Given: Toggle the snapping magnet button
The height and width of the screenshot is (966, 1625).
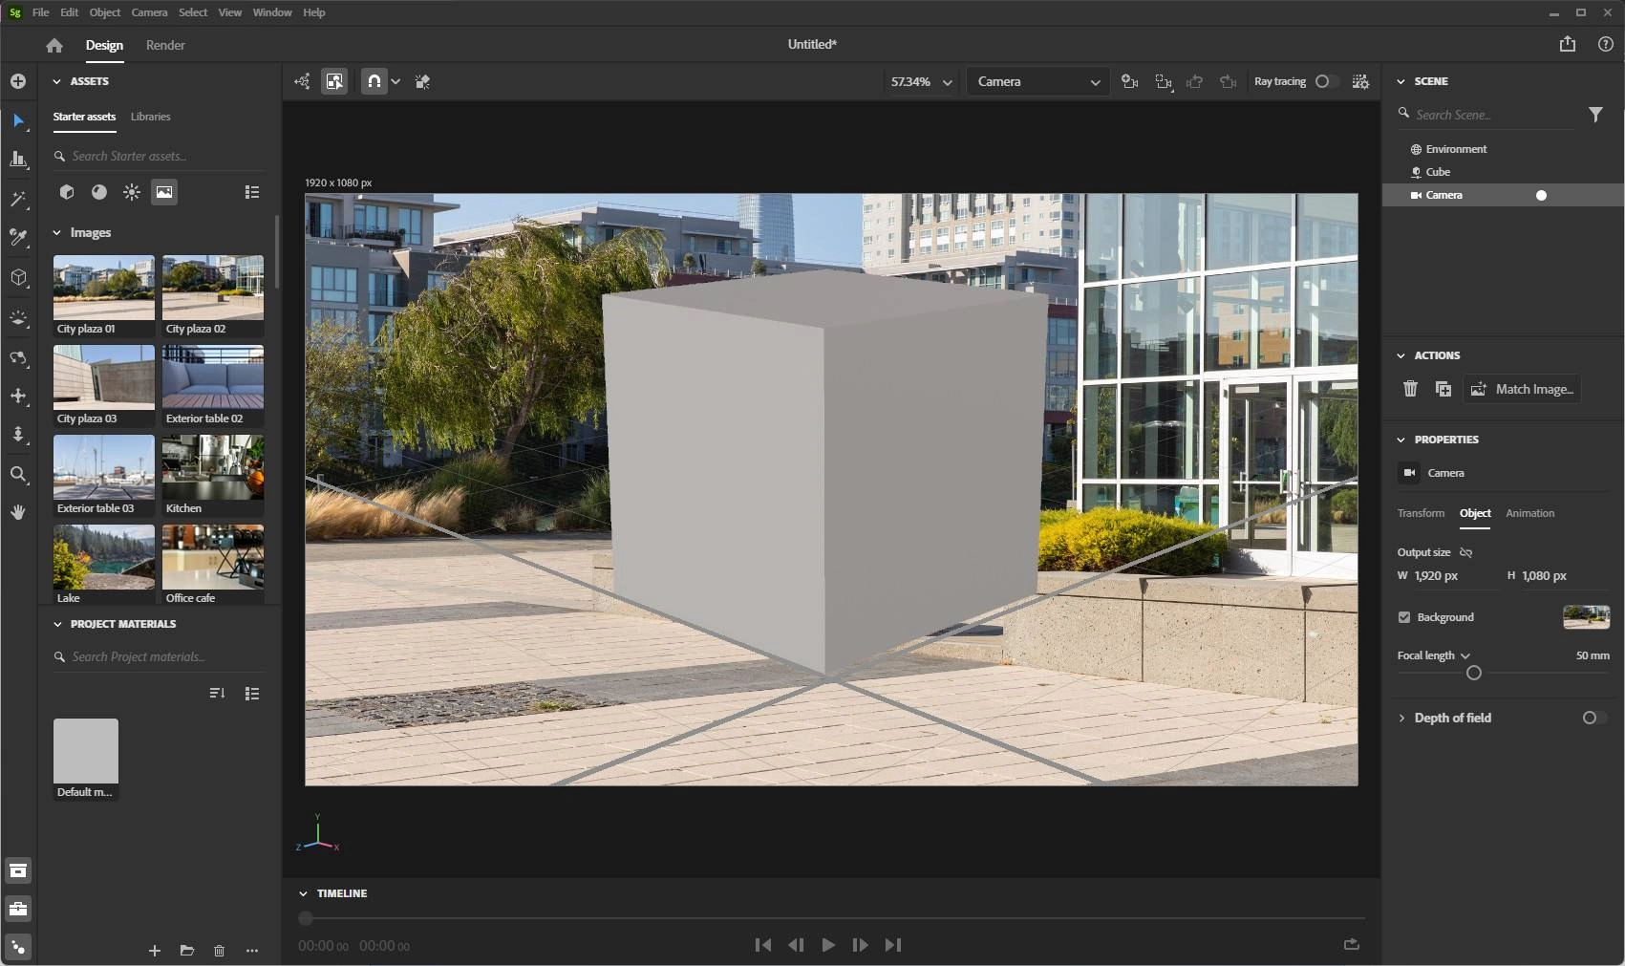Looking at the screenshot, I should pyautogui.click(x=374, y=81).
